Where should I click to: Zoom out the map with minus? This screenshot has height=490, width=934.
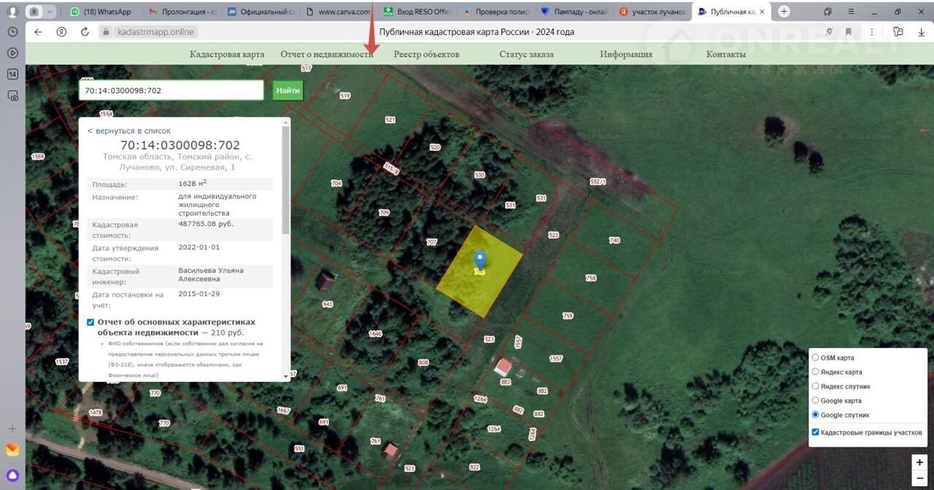919,478
